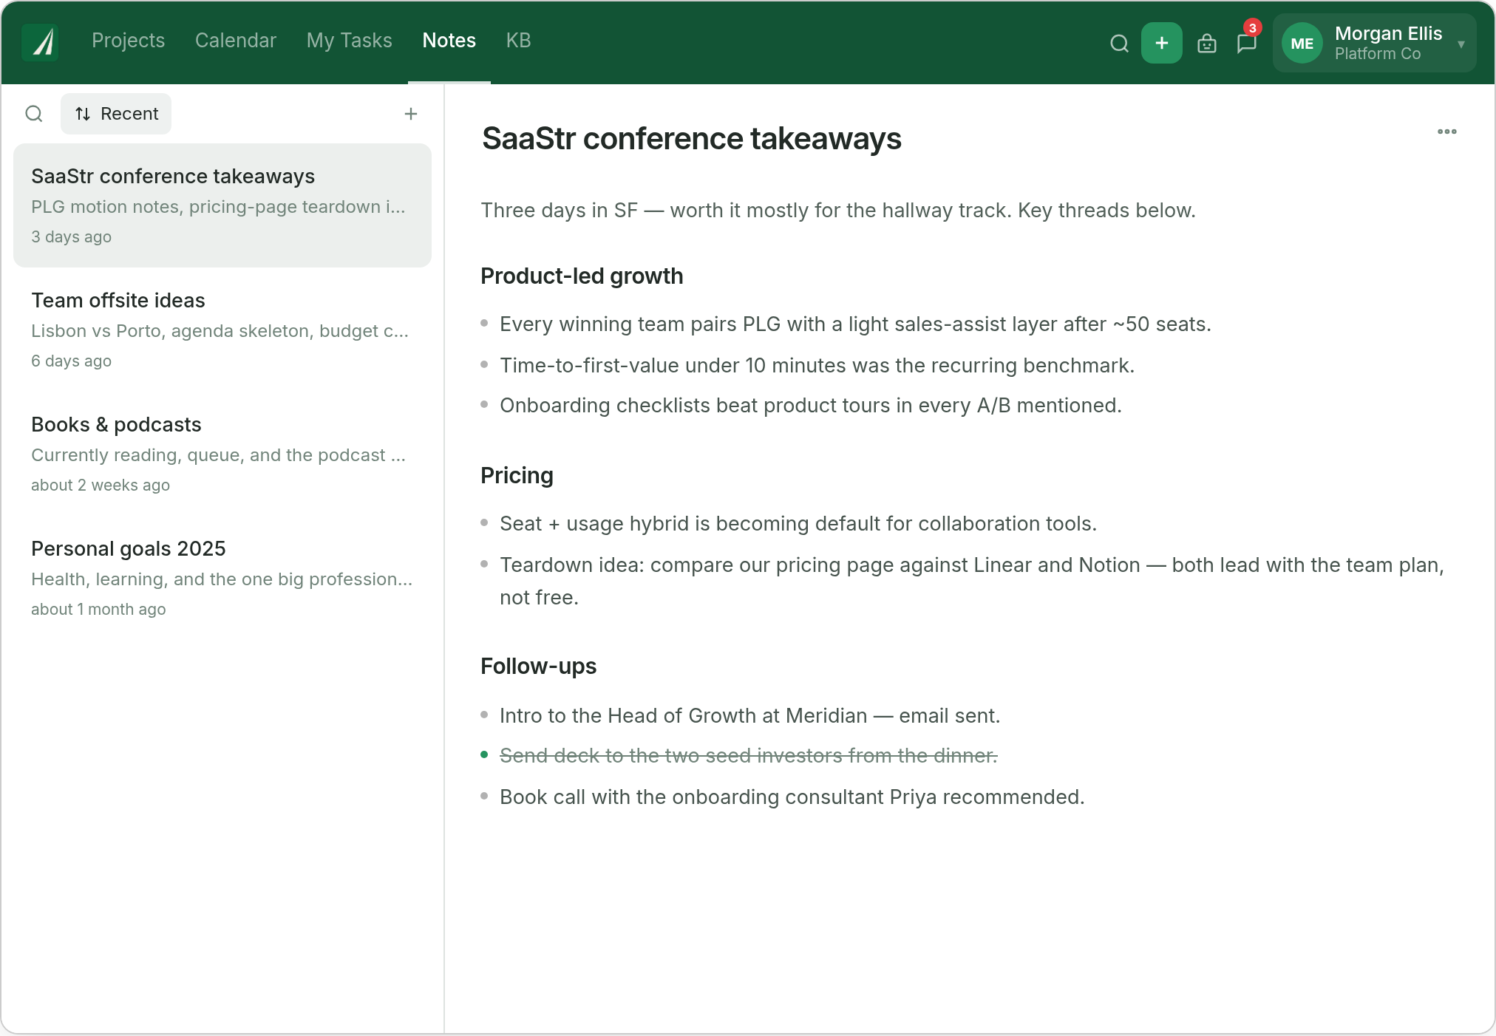
Task: Go to Projects tab
Action: click(x=128, y=41)
